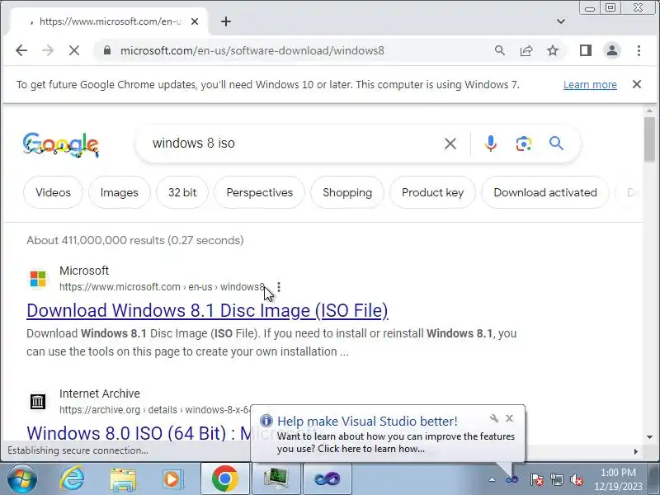The image size is (660, 495).
Task: Switch to Chrome in taskbar
Action: [224, 478]
